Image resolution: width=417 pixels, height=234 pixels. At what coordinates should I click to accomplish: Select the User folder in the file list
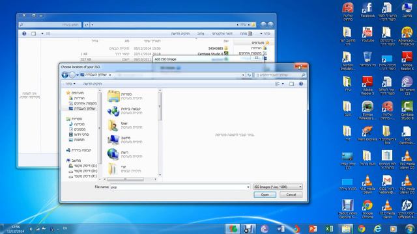click(125, 125)
